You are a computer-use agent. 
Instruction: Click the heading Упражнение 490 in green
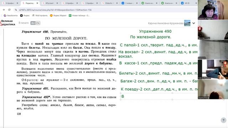pyautogui.click(x=155, y=31)
